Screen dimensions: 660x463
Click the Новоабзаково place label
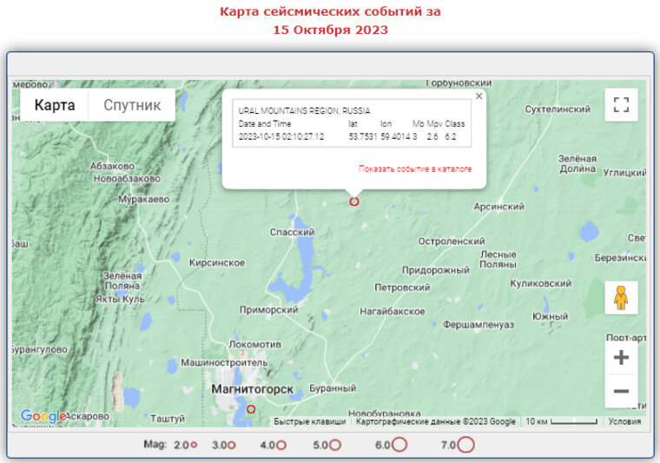point(127,178)
